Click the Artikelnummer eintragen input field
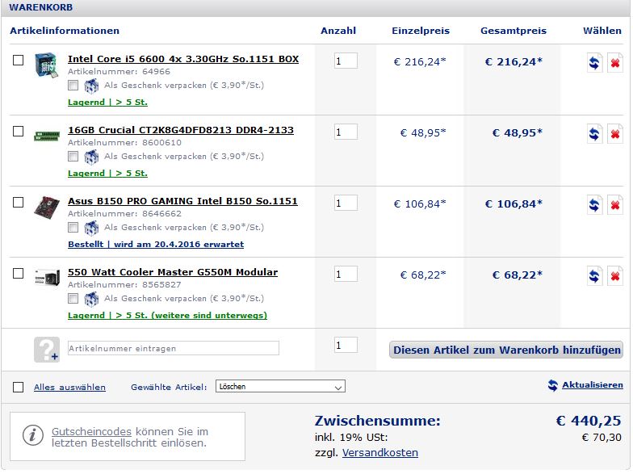This screenshot has height=474, width=633. pyautogui.click(x=173, y=348)
